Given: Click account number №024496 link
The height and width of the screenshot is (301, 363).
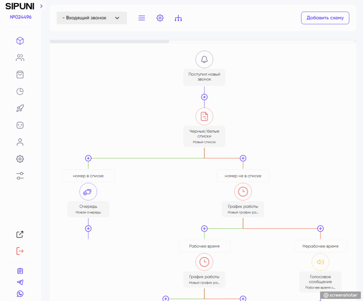Looking at the screenshot, I should click(21, 17).
